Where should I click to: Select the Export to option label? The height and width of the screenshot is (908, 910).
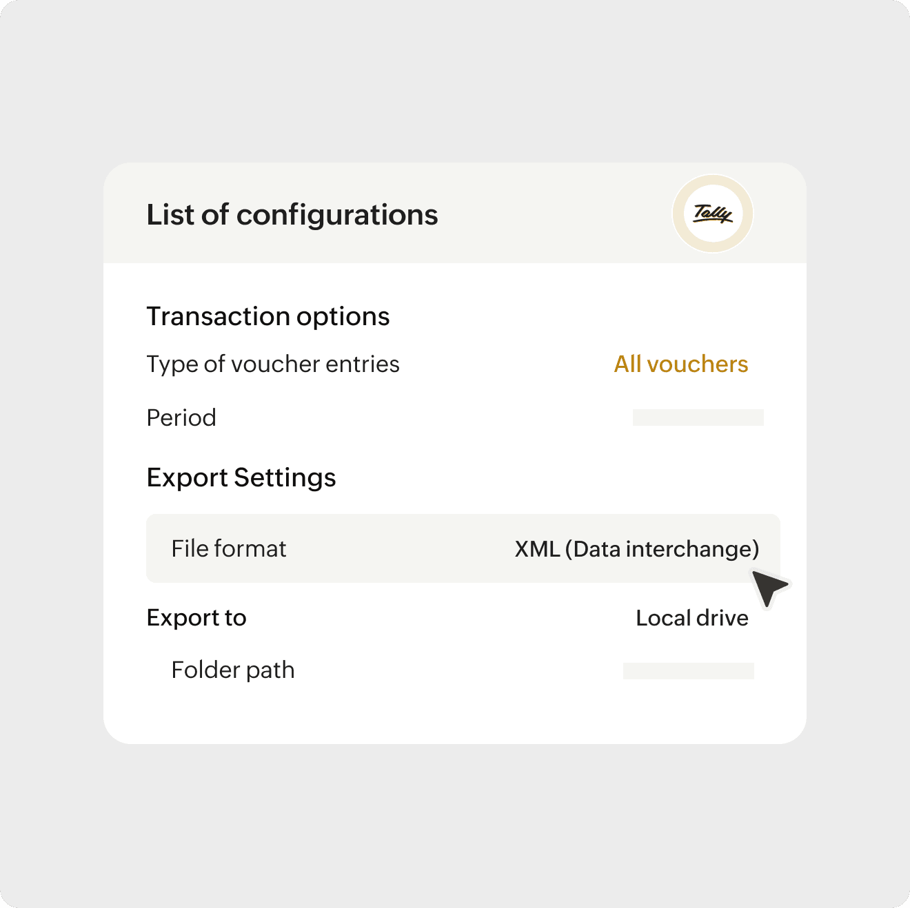[x=196, y=618]
